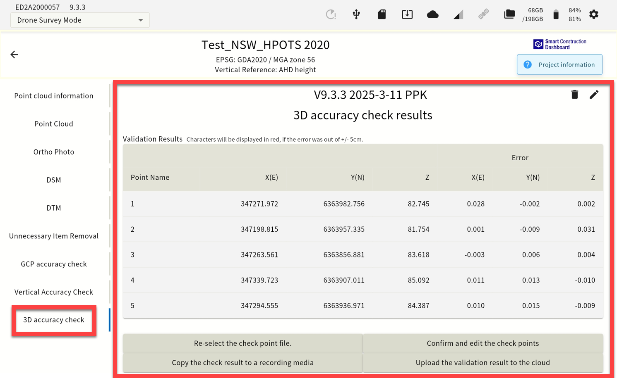
Task: Click the download to device icon
Action: [x=407, y=14]
